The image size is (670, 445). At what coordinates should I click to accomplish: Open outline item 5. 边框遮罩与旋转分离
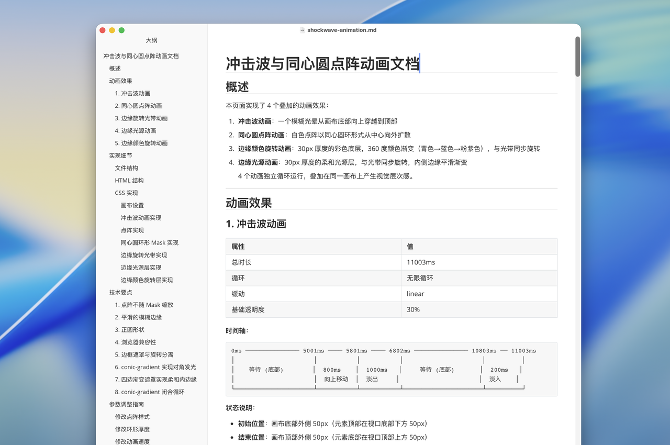click(x=144, y=355)
